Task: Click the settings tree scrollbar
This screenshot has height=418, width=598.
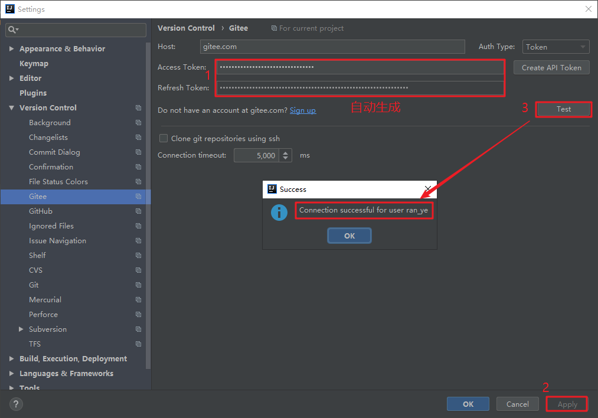Action: click(148, 206)
